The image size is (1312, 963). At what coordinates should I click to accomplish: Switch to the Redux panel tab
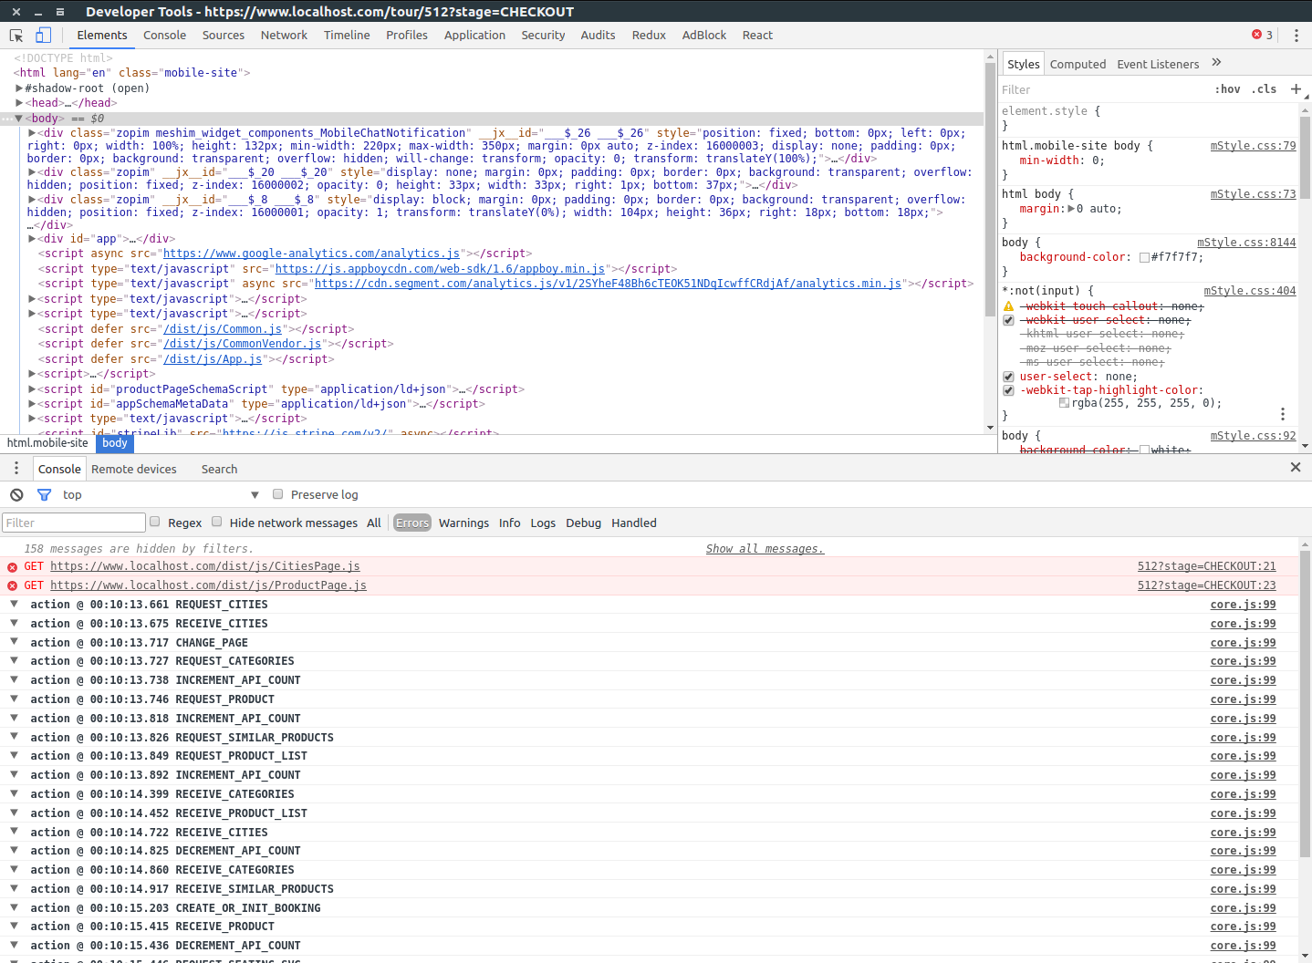649,36
